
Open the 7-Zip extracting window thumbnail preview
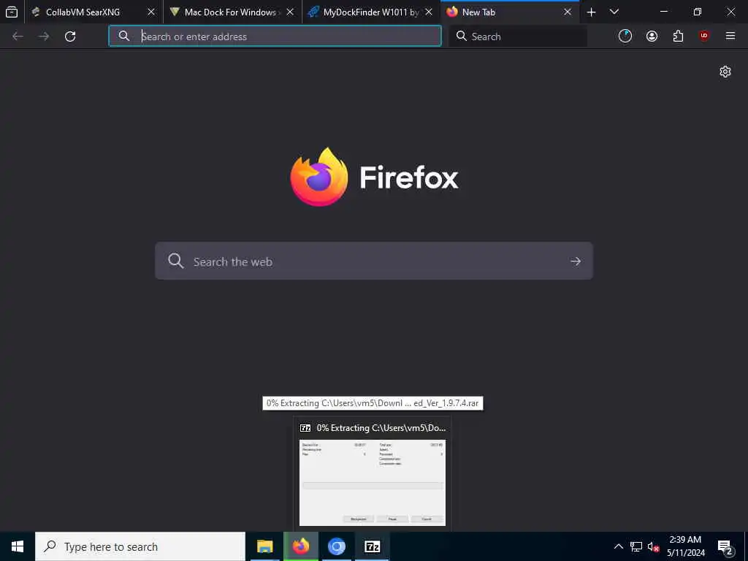pyautogui.click(x=372, y=482)
